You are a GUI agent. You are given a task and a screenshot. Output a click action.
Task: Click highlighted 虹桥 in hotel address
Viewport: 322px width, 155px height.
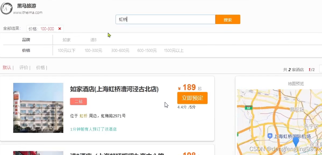pyautogui.click(x=83, y=116)
